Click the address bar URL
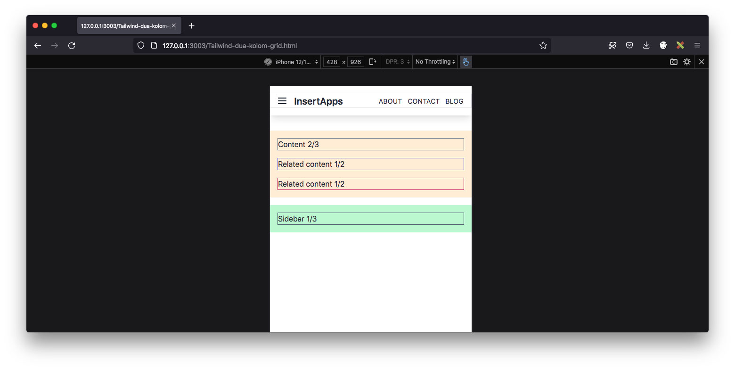This screenshot has height=370, width=735. [x=230, y=46]
